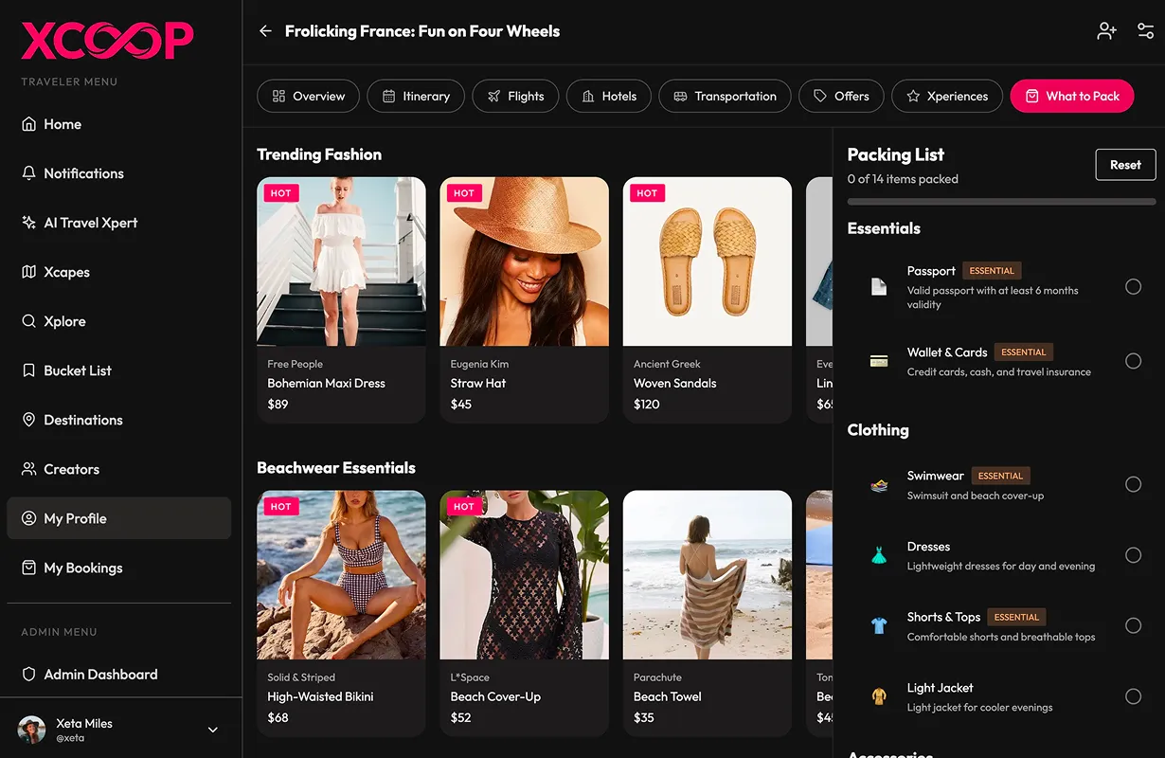Click the Trending Fashion heading
Image resolution: width=1165 pixels, height=758 pixels.
pos(319,154)
